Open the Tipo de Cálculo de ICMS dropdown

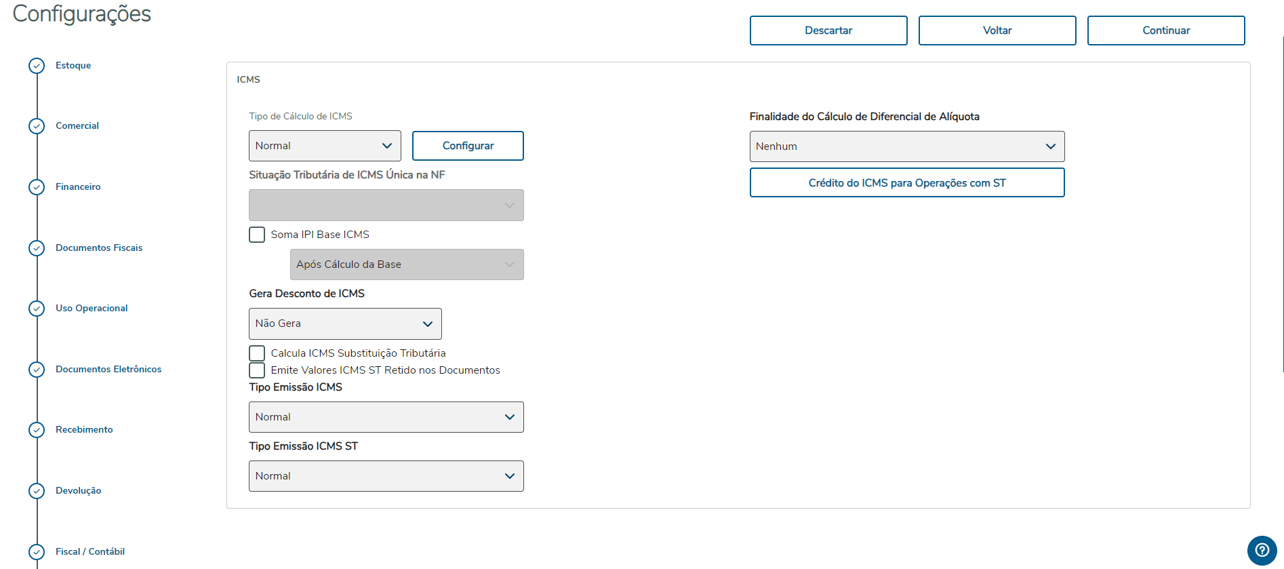pyautogui.click(x=325, y=146)
